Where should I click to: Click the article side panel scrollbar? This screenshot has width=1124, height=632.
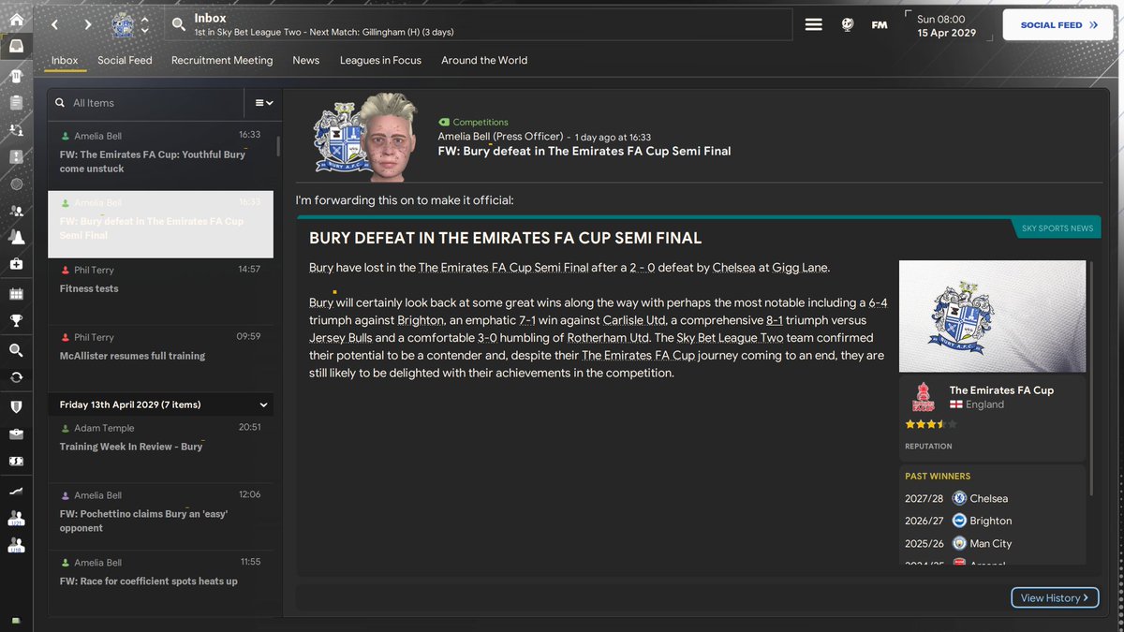click(x=1092, y=378)
